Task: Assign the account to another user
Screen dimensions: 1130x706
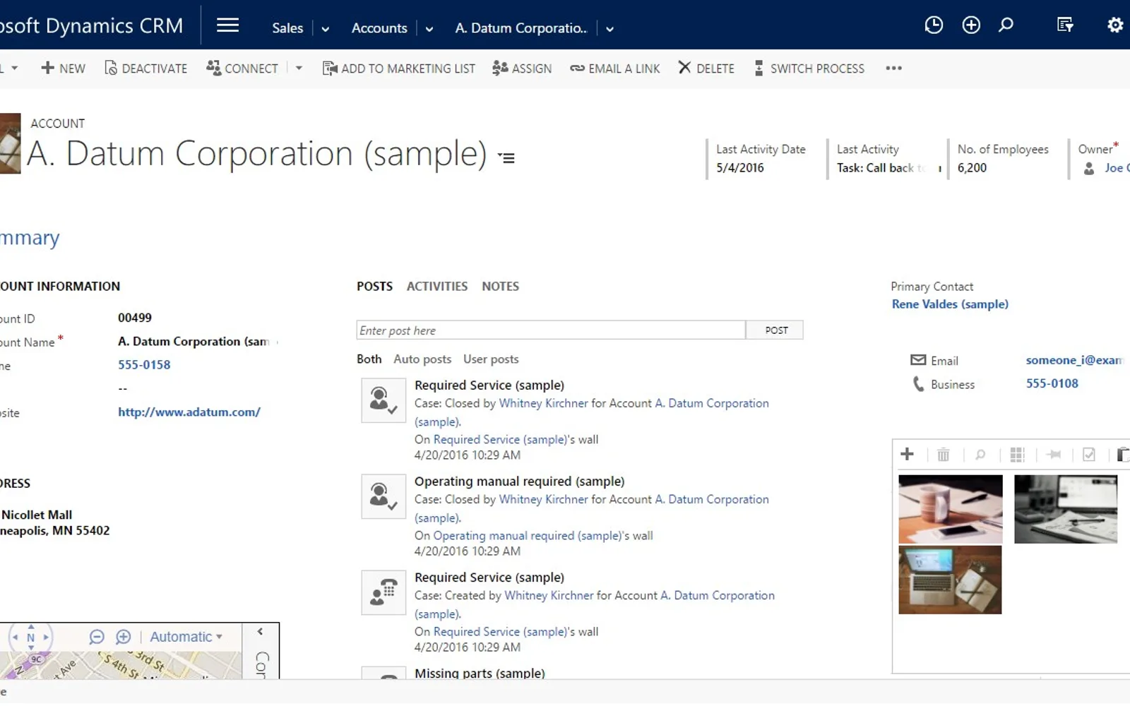Action: coord(522,68)
